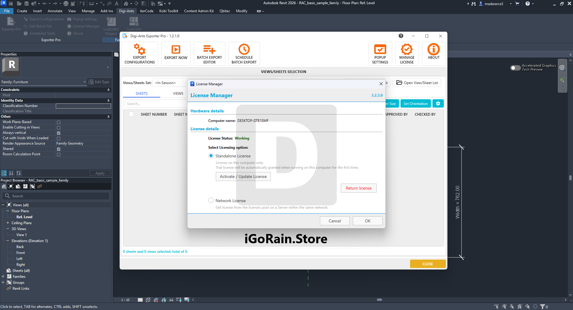Click the Project Browser Search field

coord(56,196)
